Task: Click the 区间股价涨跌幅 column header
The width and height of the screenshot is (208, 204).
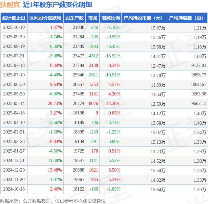Action: (x=44, y=18)
